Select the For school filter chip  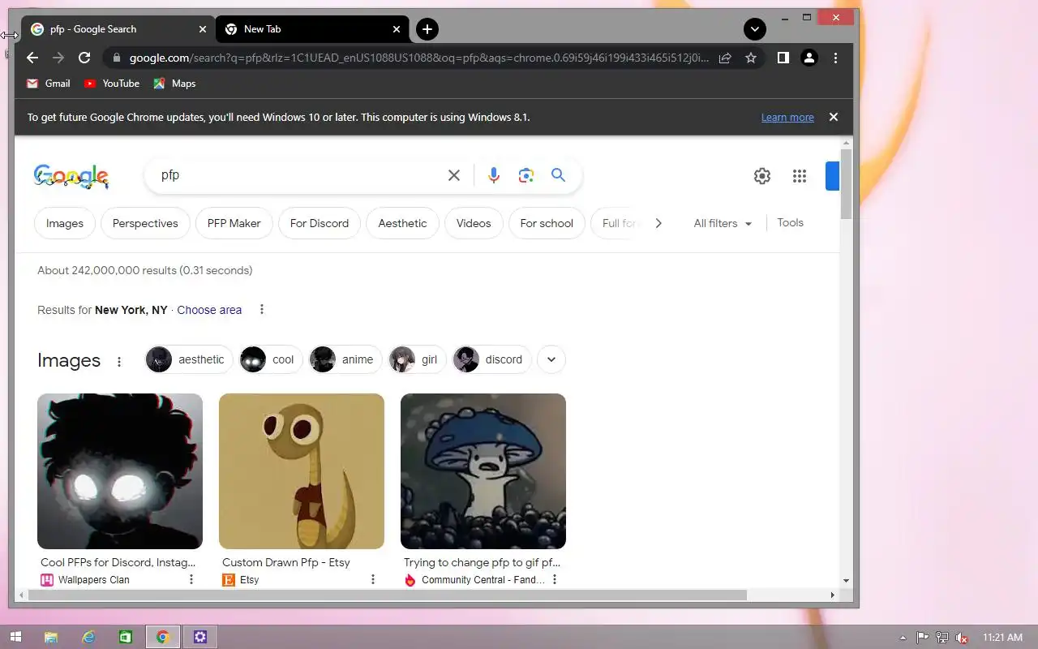[x=547, y=223]
